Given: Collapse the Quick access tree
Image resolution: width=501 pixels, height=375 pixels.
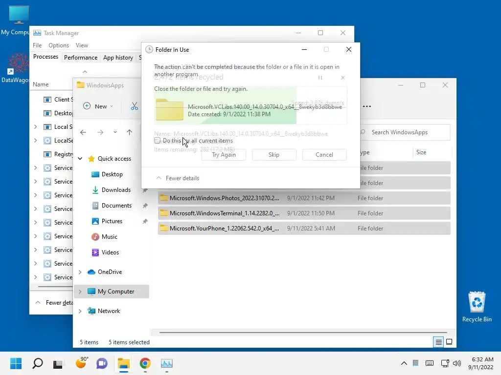Looking at the screenshot, I should pos(80,159).
